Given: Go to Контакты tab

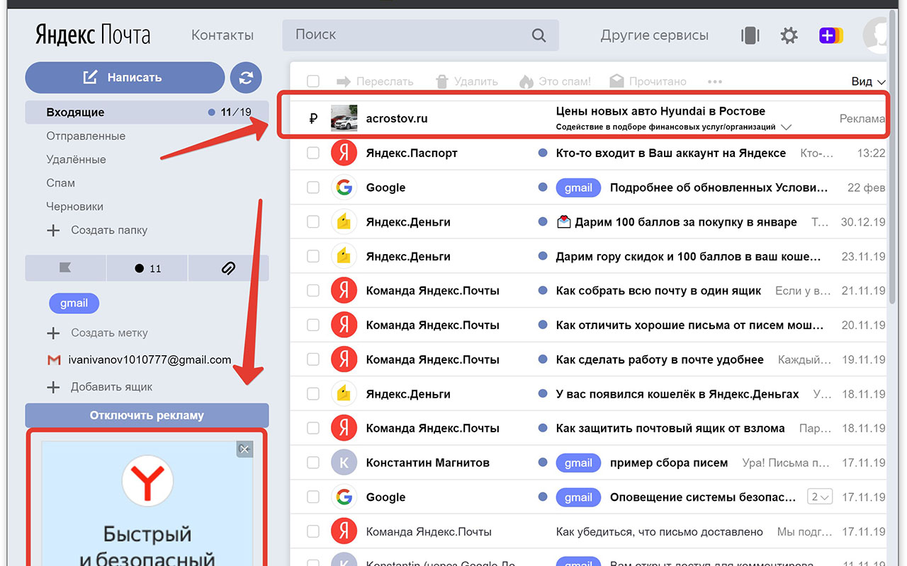Looking at the screenshot, I should point(222,35).
